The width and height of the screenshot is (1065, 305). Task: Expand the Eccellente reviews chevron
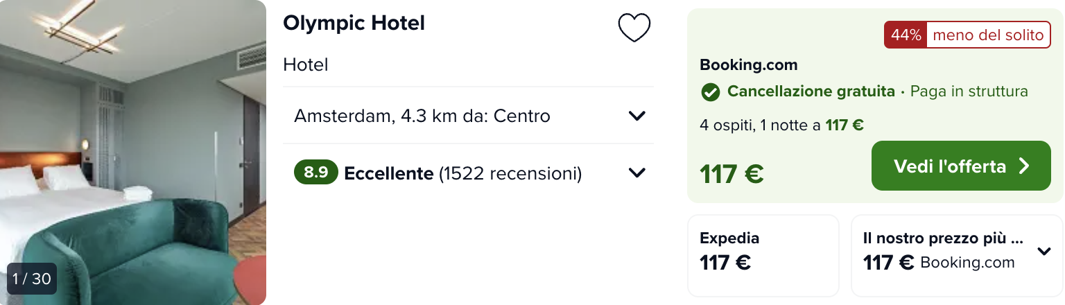click(637, 173)
